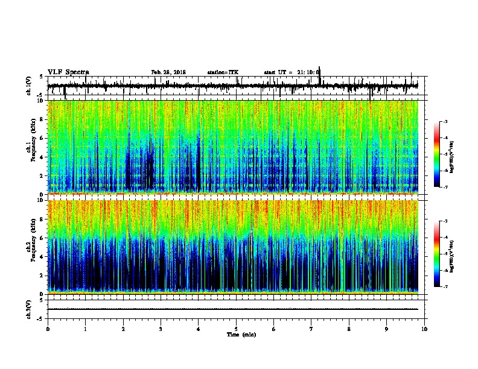Image resolution: width=478 pixels, height=369 pixels.
Task: Click the "-7" label on ch.1 color bar
Action: click(x=445, y=187)
